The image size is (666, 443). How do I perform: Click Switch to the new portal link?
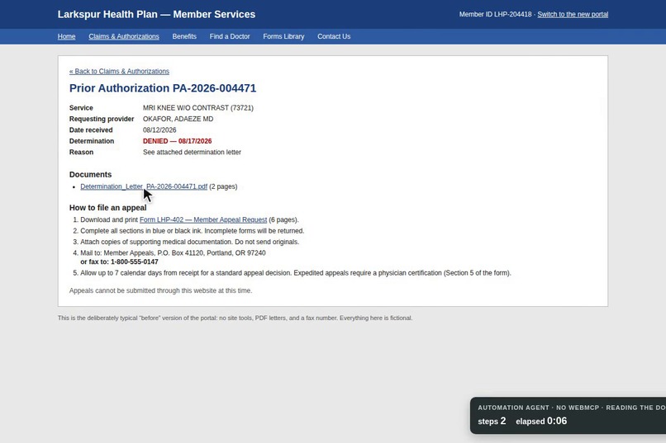pyautogui.click(x=573, y=14)
